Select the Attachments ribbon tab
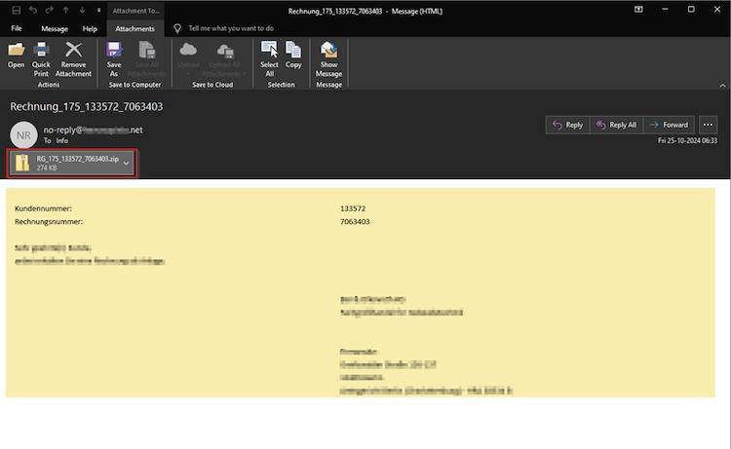 click(x=135, y=29)
